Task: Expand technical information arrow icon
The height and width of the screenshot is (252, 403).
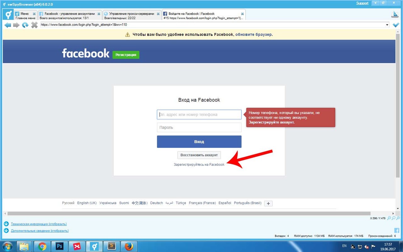Action: click(6, 224)
